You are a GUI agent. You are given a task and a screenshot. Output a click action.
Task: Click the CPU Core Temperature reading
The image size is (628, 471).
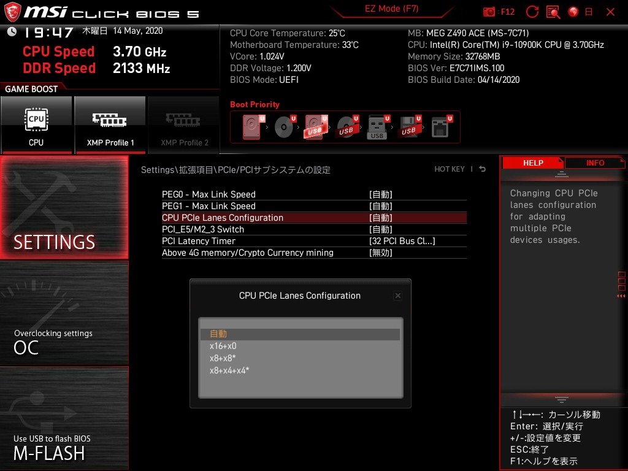pos(288,33)
